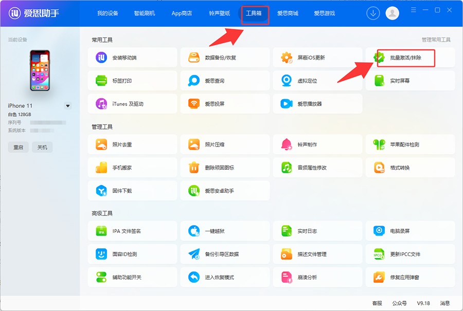Open the 修复应用弹窗 wrench icon
463x311 pixels.
379,278
